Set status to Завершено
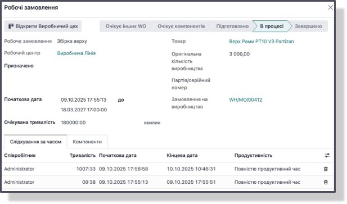The width and height of the screenshot is (347, 204). point(308,26)
